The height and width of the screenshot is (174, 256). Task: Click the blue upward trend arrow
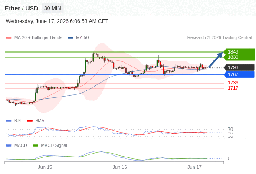coord(216,60)
